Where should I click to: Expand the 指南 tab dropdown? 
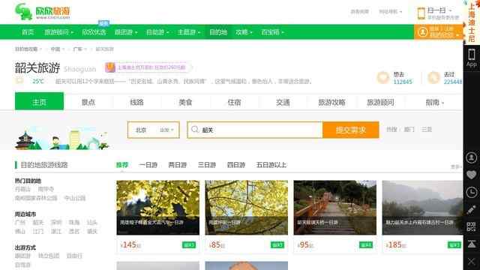(x=435, y=102)
